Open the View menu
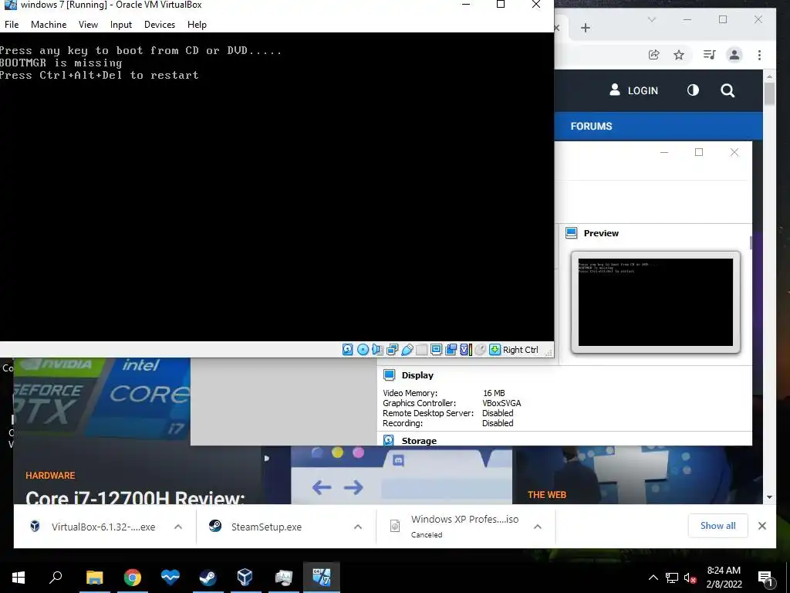Image resolution: width=790 pixels, height=593 pixels. pos(88,25)
